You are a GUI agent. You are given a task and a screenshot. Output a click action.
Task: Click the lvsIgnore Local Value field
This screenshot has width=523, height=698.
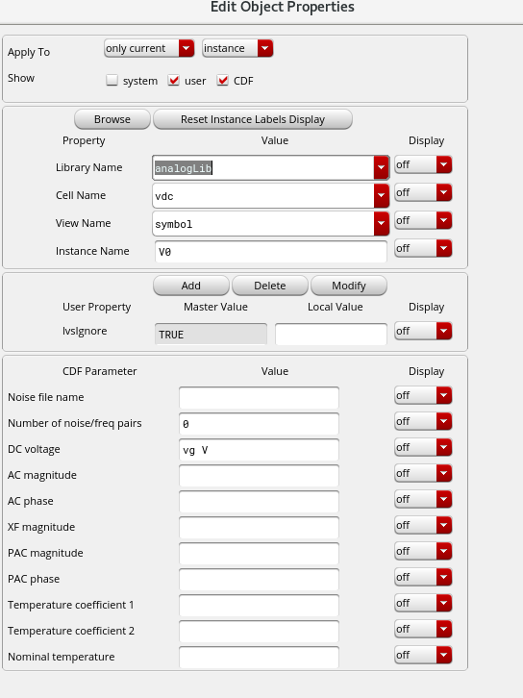point(331,334)
